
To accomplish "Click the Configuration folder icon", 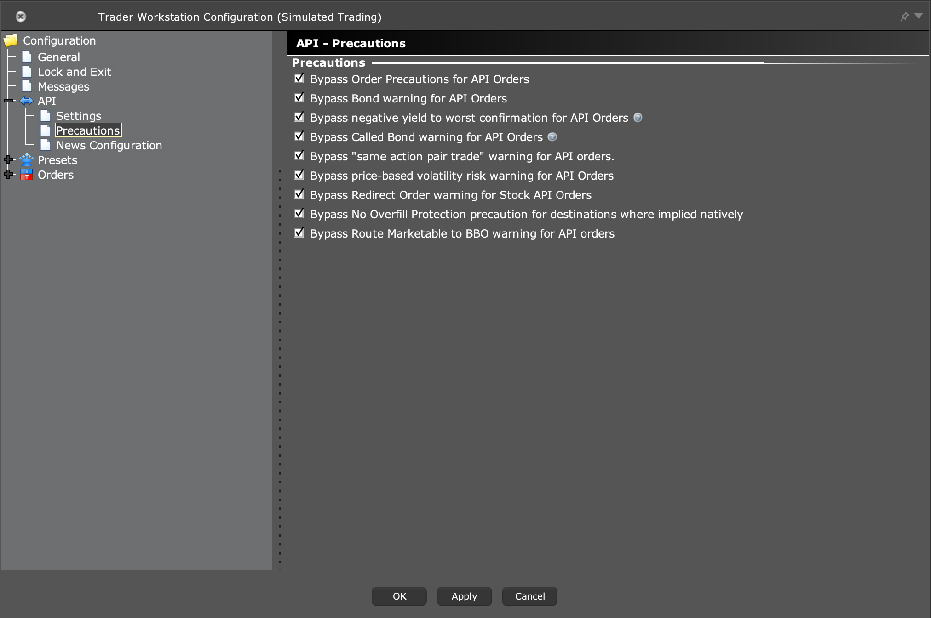I will pyautogui.click(x=11, y=41).
